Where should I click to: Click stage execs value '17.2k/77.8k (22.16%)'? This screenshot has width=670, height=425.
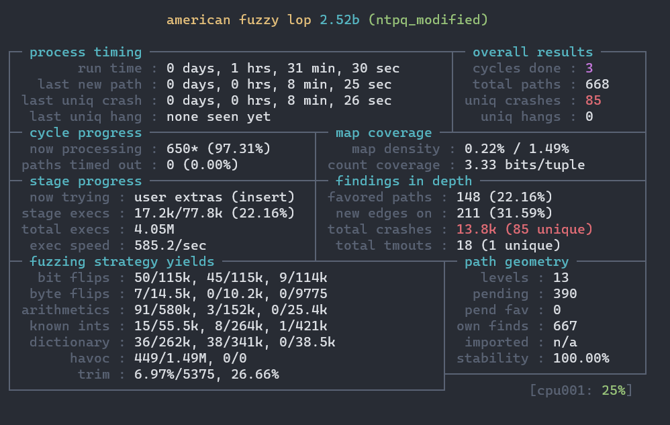click(x=215, y=213)
